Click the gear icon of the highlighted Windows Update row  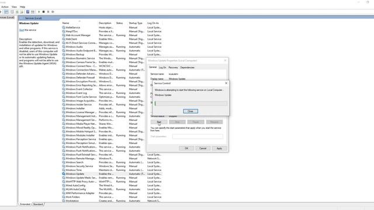(x=64, y=174)
